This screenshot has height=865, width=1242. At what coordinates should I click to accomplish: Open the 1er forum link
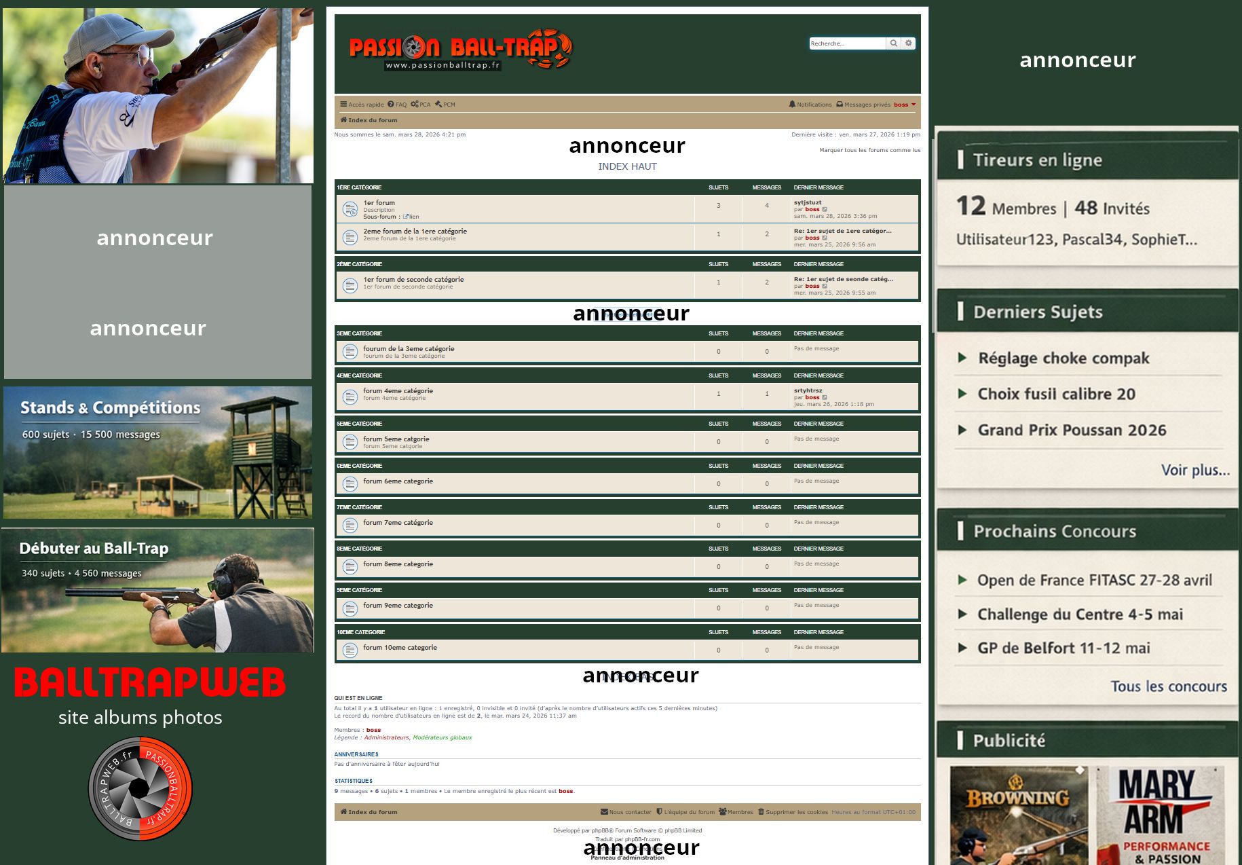tap(379, 202)
